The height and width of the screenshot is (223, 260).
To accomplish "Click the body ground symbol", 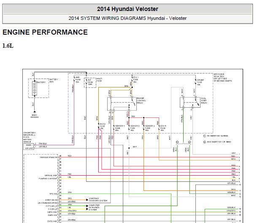I will [x=35, y=112].
